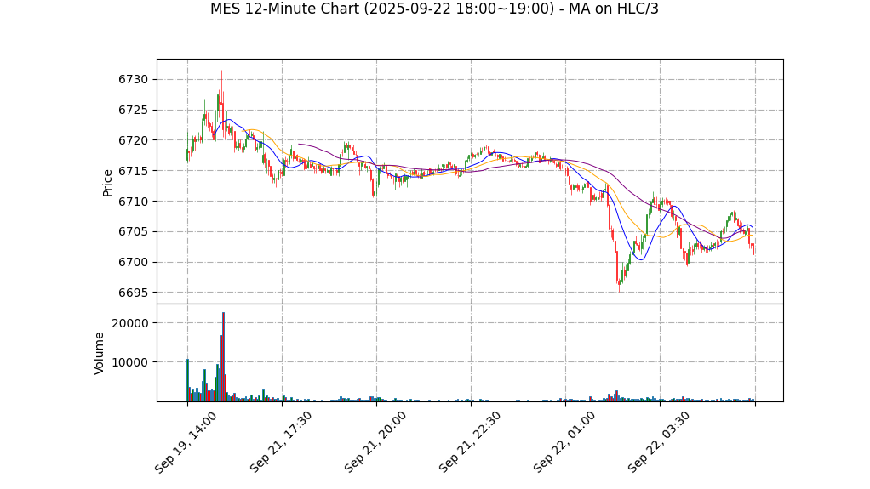
Task: Click the tallest volume bar above 20000
Action: (223, 356)
